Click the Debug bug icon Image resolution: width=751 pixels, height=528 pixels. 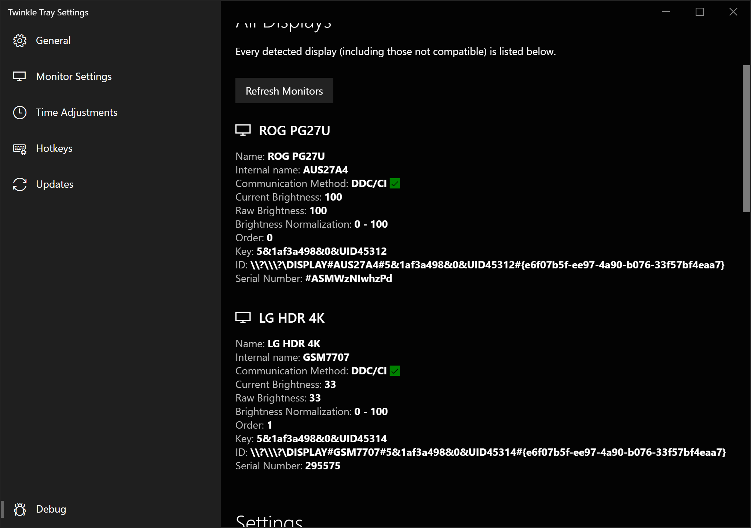click(x=20, y=509)
